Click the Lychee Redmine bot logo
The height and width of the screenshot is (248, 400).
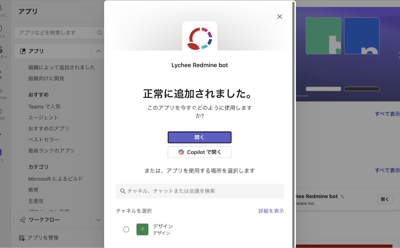pyautogui.click(x=200, y=39)
